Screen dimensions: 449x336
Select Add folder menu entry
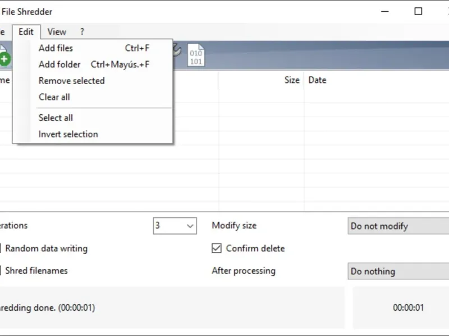(x=59, y=64)
